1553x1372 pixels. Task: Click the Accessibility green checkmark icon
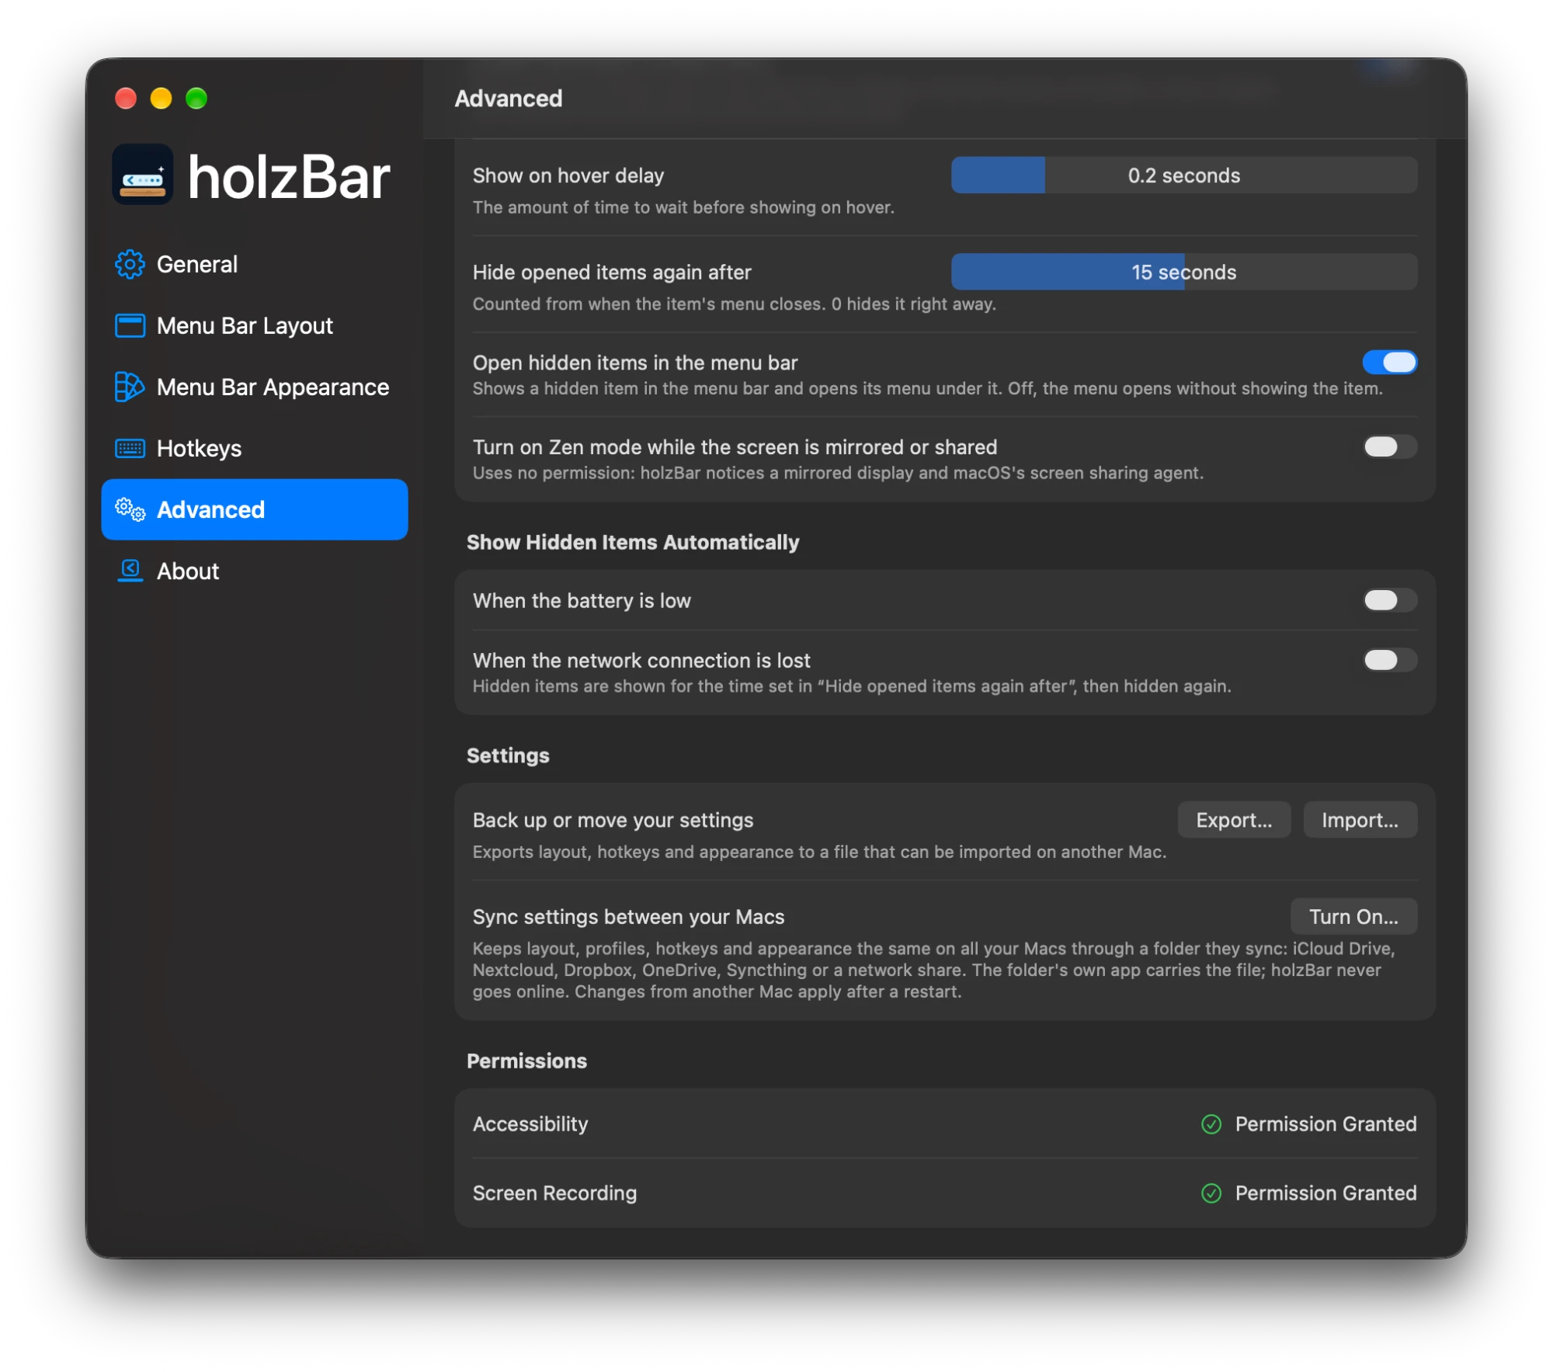click(1211, 1124)
